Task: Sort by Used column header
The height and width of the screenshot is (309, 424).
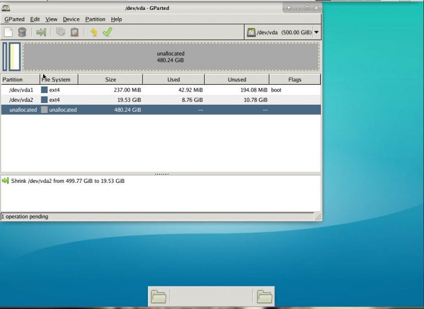Action: coord(173,80)
